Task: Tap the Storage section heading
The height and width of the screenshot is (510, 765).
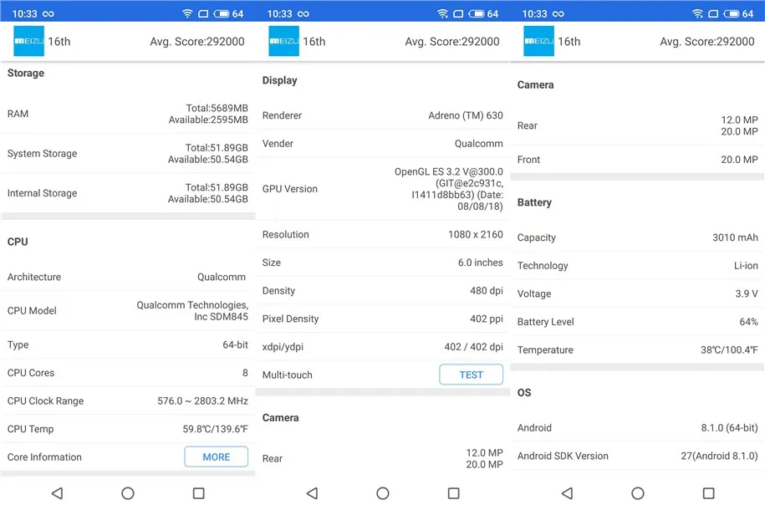Action: click(26, 74)
